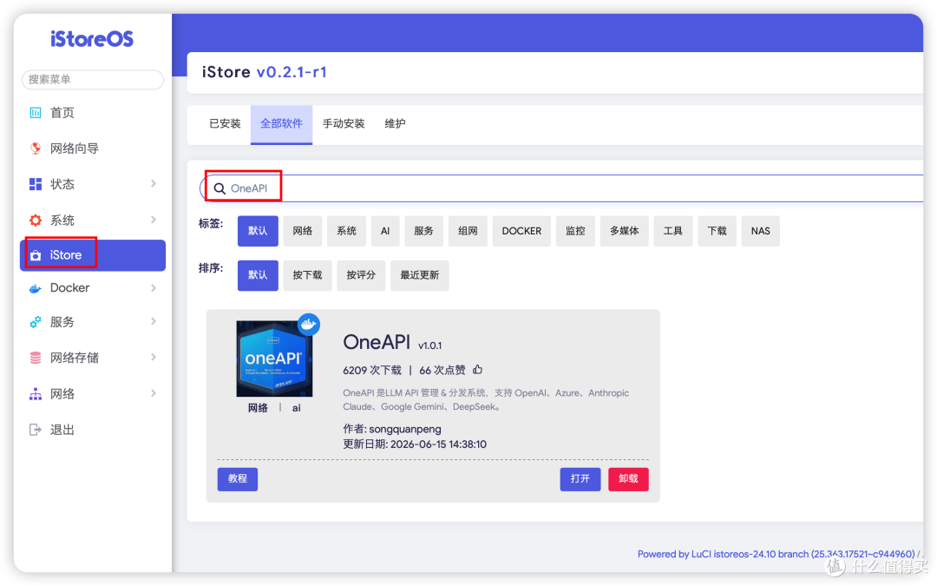Click the search magnifier icon
Screen dimensions: 937x586
pos(220,188)
